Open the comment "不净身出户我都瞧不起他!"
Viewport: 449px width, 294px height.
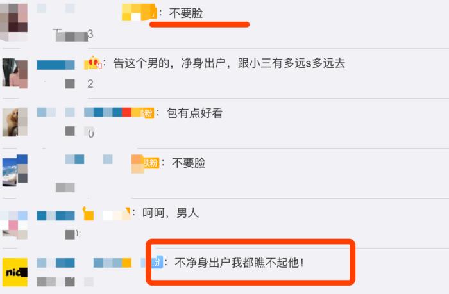point(239,263)
